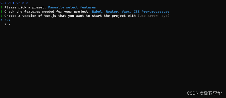Click the green question mark before preset prompt
The width and height of the screenshot is (226, 98).
2,7
